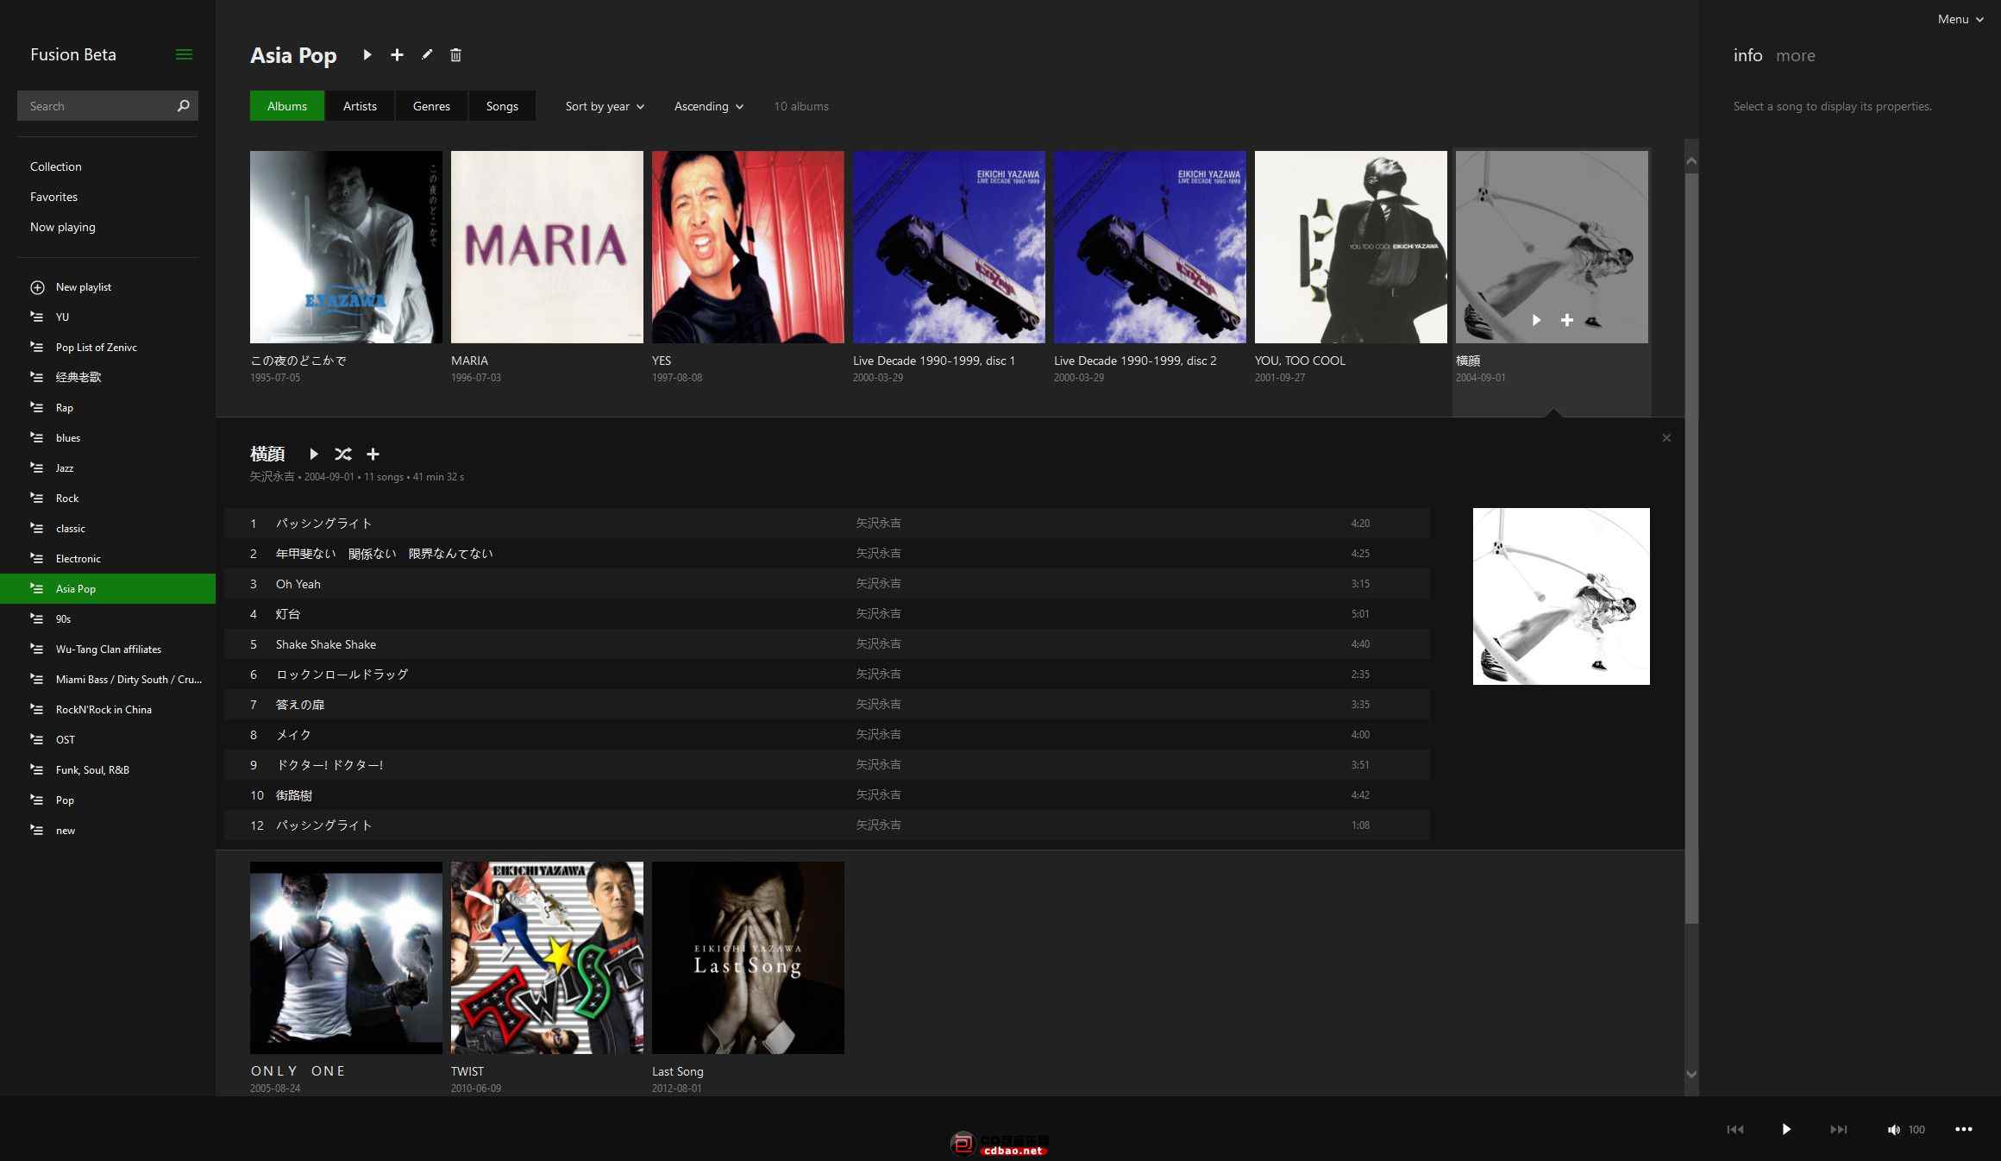Screen dimensions: 2001x1161
Task: Click the album list vertical scrollbar
Action: 1691,548
